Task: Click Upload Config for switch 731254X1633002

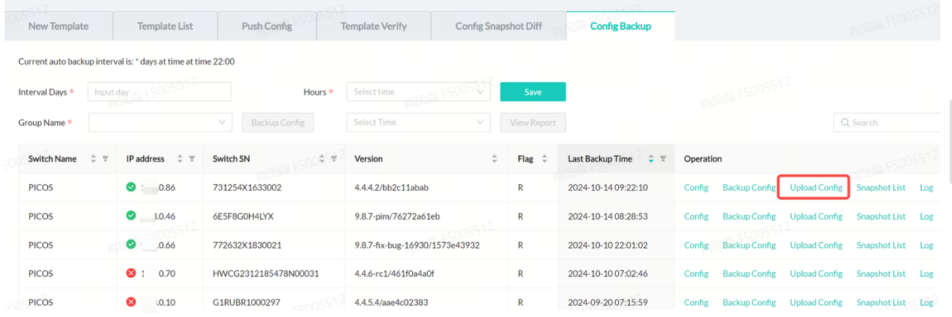Action: [x=816, y=188]
